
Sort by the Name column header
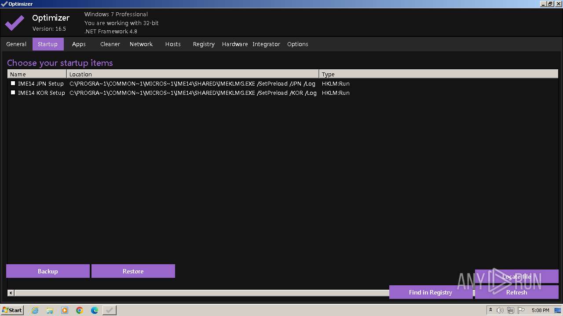[x=37, y=74]
